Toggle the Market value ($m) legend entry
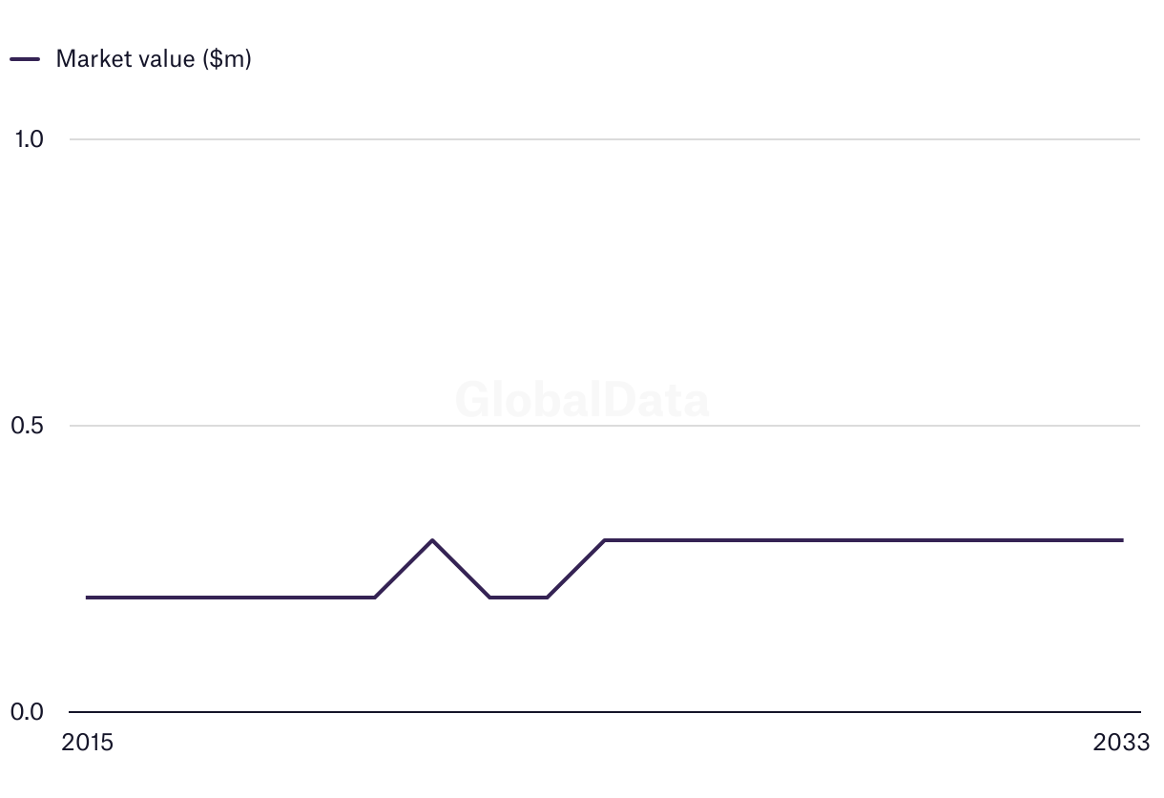This screenshot has width=1164, height=798. point(153,58)
